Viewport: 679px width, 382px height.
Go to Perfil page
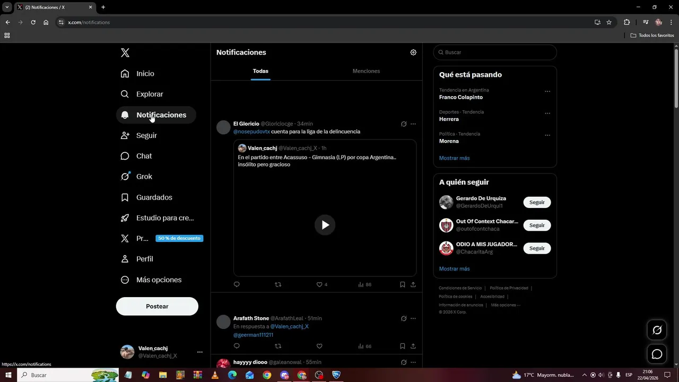[x=137, y=259]
